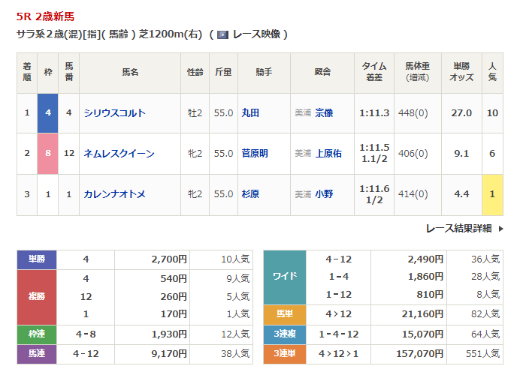Open horse カレンナオトメ profile
The width and height of the screenshot is (517, 372).
tap(115, 194)
